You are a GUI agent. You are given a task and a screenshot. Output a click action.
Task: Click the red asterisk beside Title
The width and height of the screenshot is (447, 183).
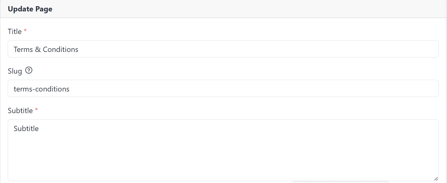[x=25, y=31]
